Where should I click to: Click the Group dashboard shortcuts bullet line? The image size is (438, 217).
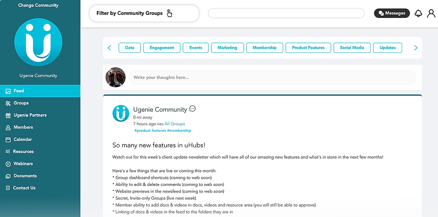coord(162,178)
